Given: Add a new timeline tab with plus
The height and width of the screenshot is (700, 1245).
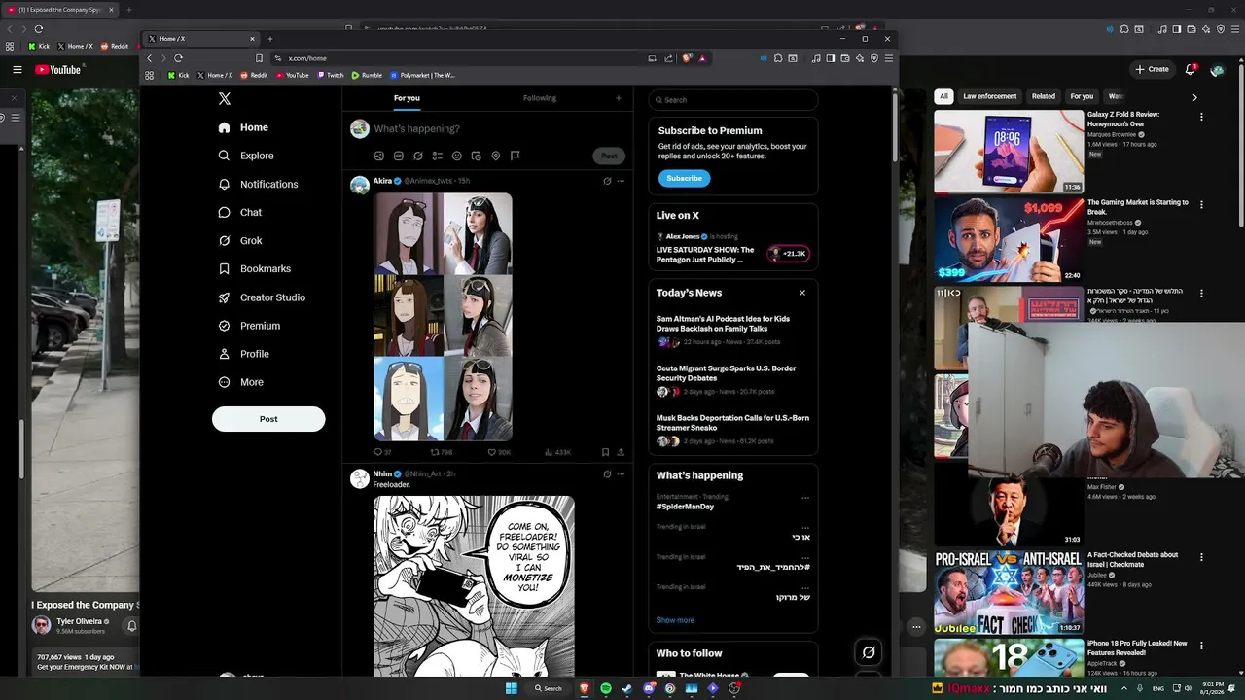Looking at the screenshot, I should [x=618, y=98].
